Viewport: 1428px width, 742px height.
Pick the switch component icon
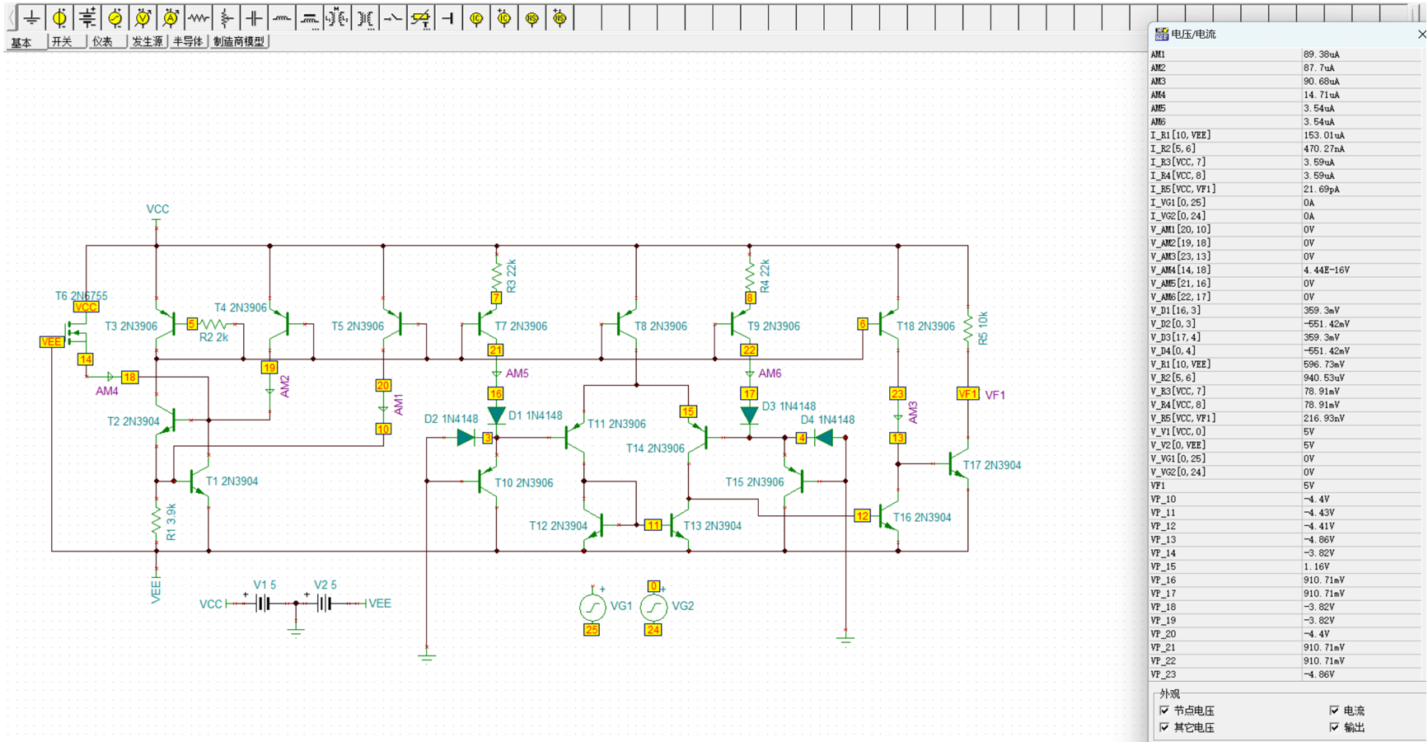click(393, 17)
